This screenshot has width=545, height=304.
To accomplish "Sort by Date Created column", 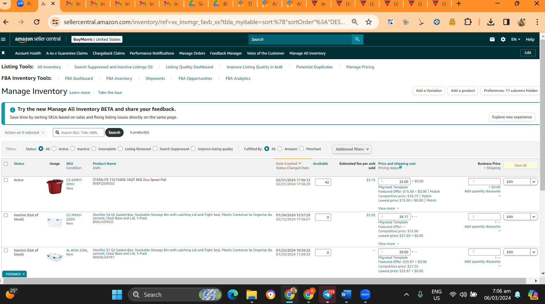I will point(288,164).
